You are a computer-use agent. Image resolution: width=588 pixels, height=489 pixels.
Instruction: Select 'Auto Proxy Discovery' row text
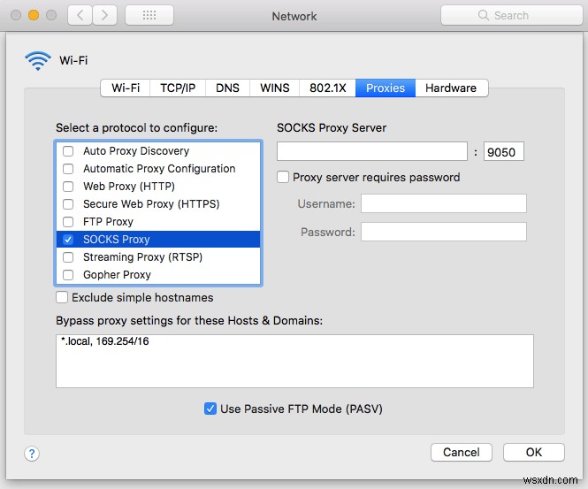click(x=136, y=151)
